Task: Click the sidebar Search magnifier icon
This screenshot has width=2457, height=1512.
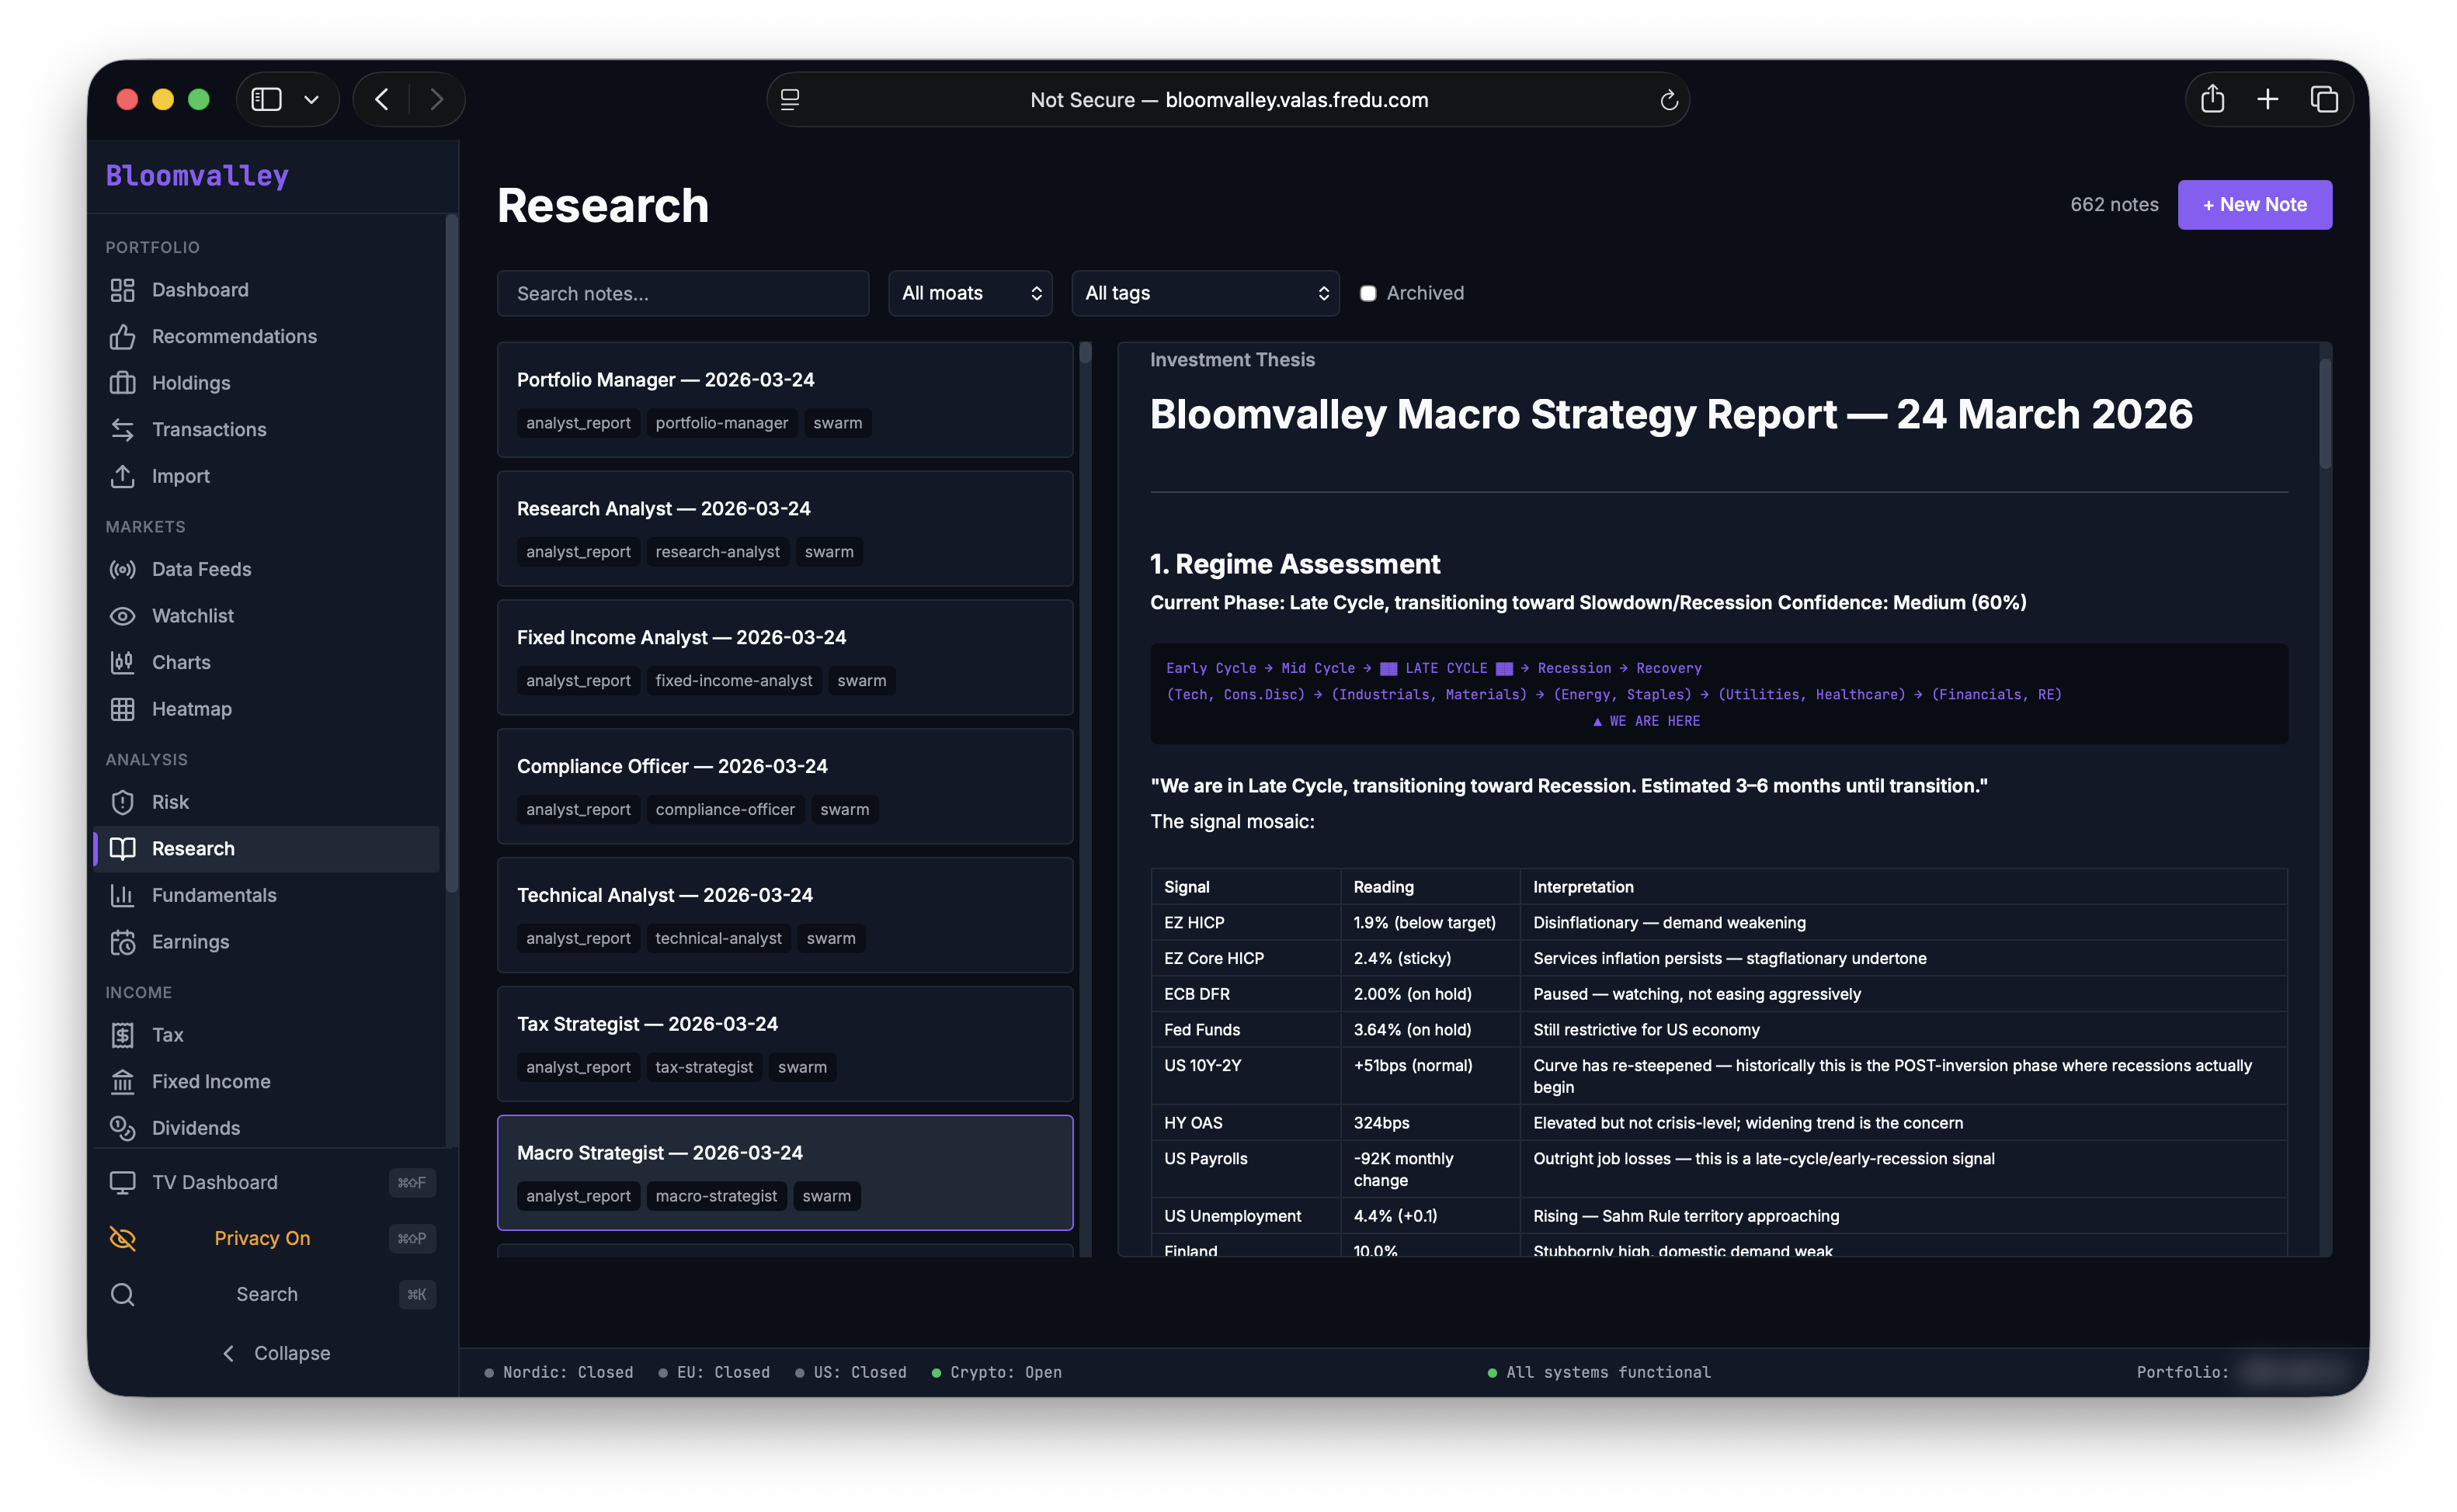Action: pyautogui.click(x=122, y=1294)
